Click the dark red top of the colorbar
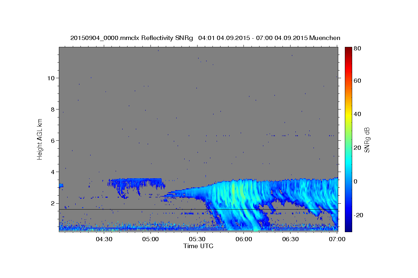Screen dimensions: 418x278 348,50
